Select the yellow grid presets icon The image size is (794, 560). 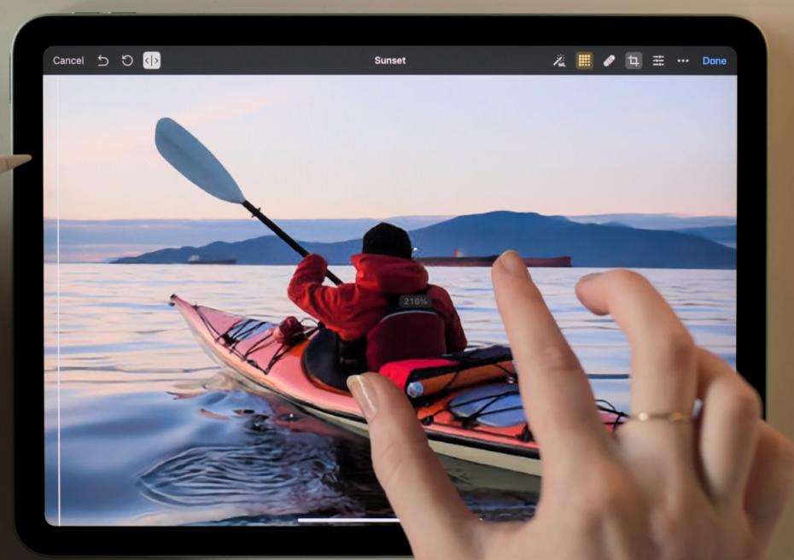tap(584, 61)
